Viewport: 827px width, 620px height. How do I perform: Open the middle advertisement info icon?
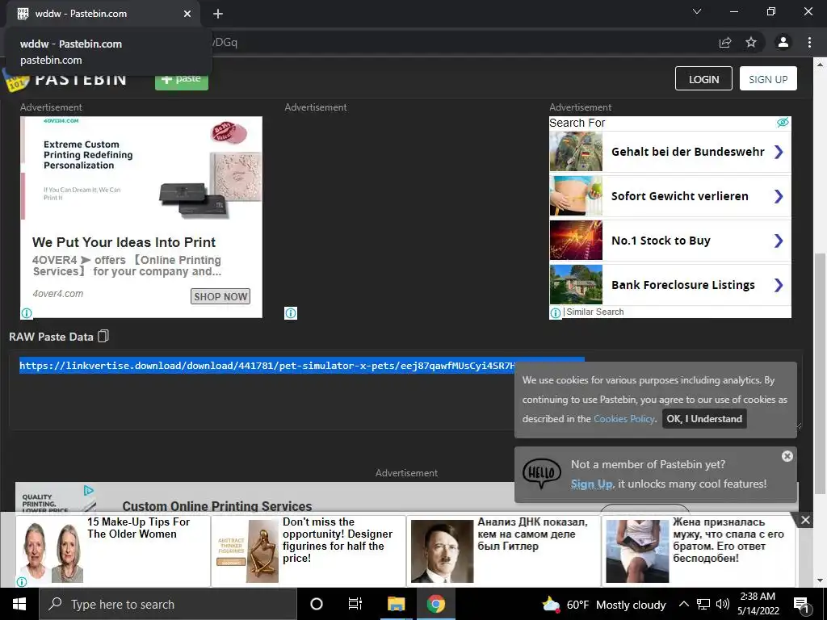pos(291,313)
